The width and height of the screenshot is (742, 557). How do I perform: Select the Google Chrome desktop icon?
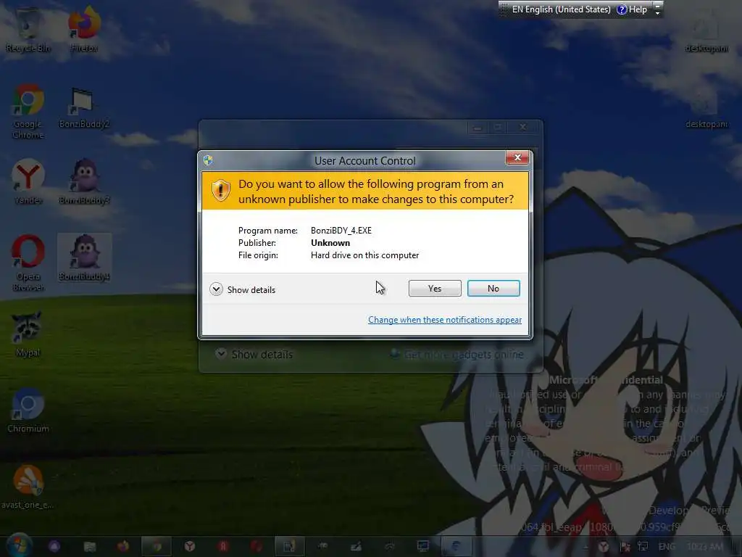point(28,112)
